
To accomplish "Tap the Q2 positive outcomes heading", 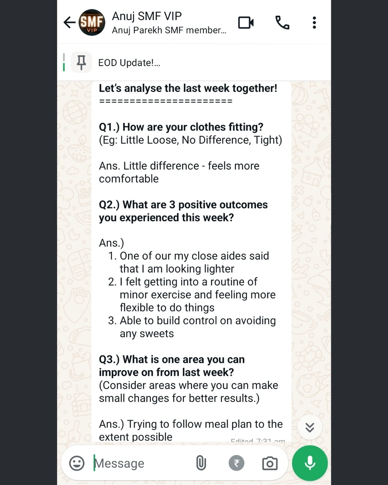I will tap(183, 211).
